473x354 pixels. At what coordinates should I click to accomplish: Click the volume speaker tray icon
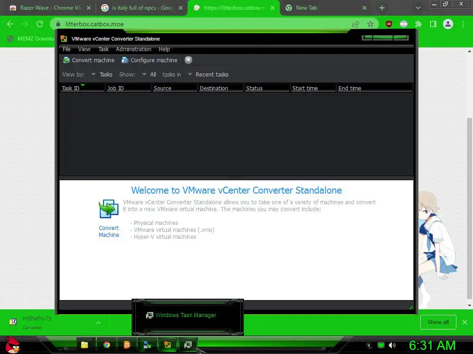[392, 346]
